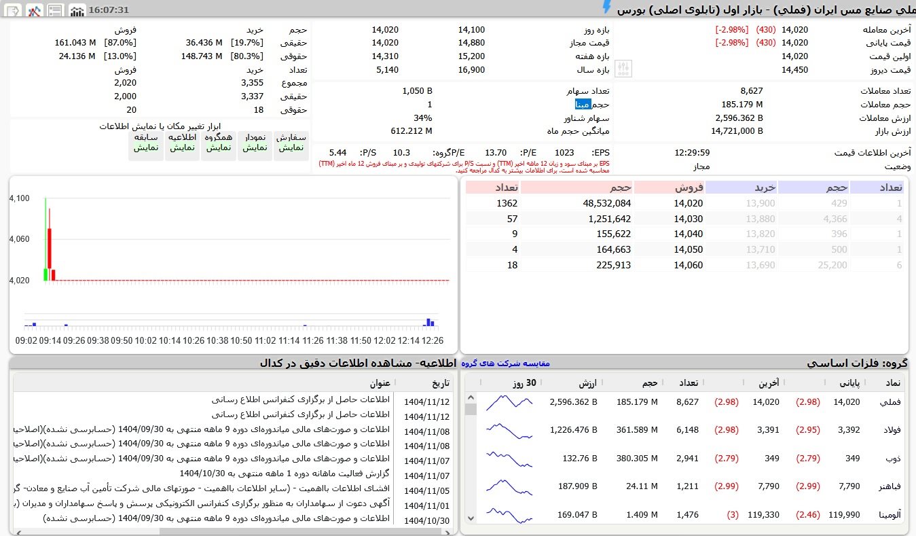Click the 30-day sparkline for فولاد
This screenshot has height=536, width=916.
pos(509,430)
